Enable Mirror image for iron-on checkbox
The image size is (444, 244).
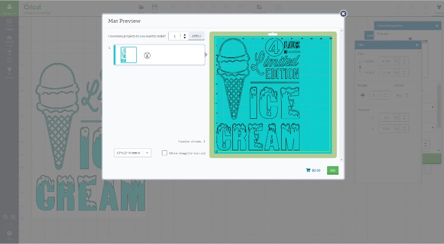pos(164,153)
